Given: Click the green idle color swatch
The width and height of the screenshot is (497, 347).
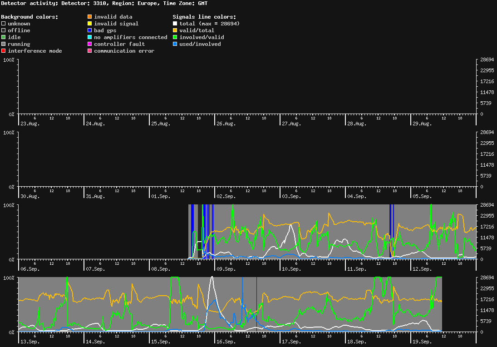Looking at the screenshot, I should pos(4,37).
